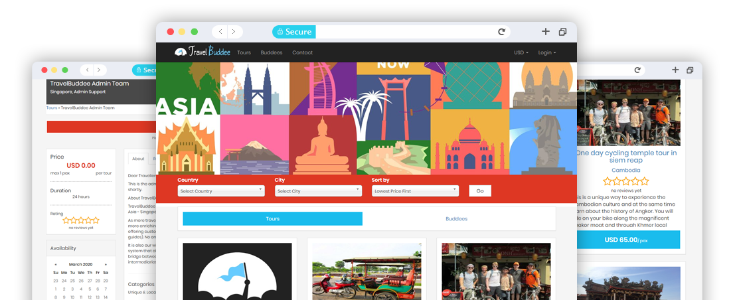Image resolution: width=733 pixels, height=300 pixels.
Task: Click the flag logo tour thumbnail
Action: 237,271
